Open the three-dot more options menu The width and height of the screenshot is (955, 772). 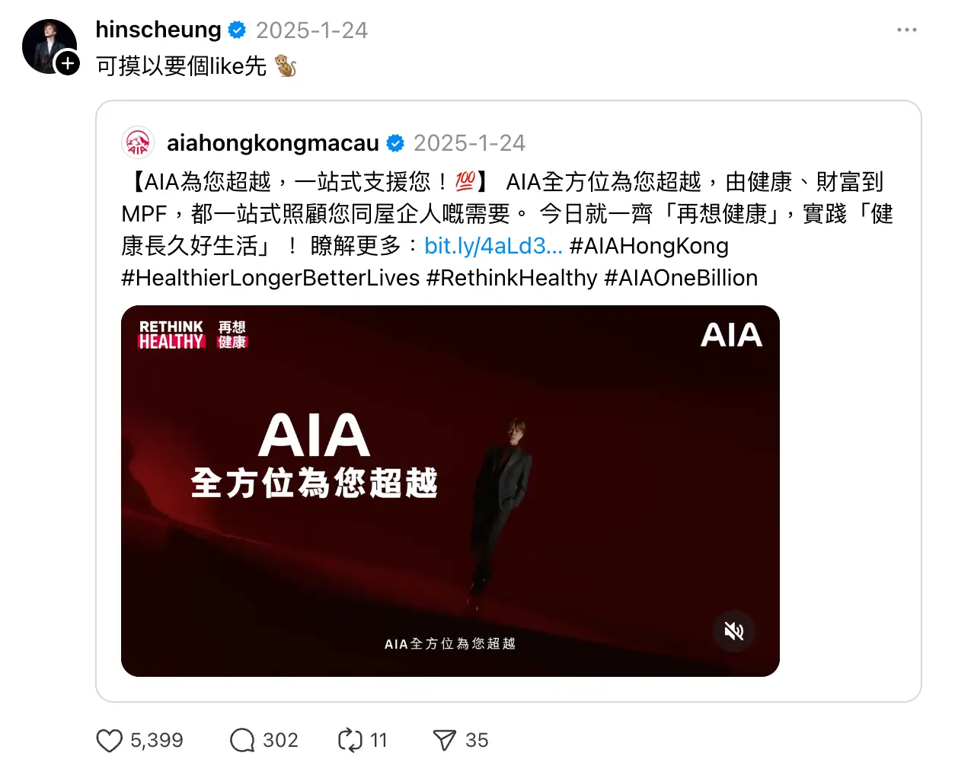(x=906, y=30)
